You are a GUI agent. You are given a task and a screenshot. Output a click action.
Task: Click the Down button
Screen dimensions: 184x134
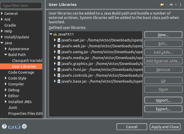(x=163, y=89)
